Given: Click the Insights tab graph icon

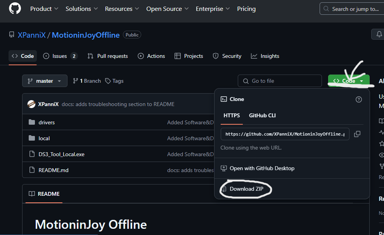Looking at the screenshot, I should (x=254, y=56).
